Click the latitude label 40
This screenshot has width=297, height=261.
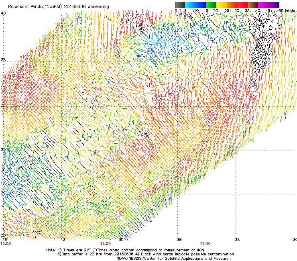coord(3,13)
